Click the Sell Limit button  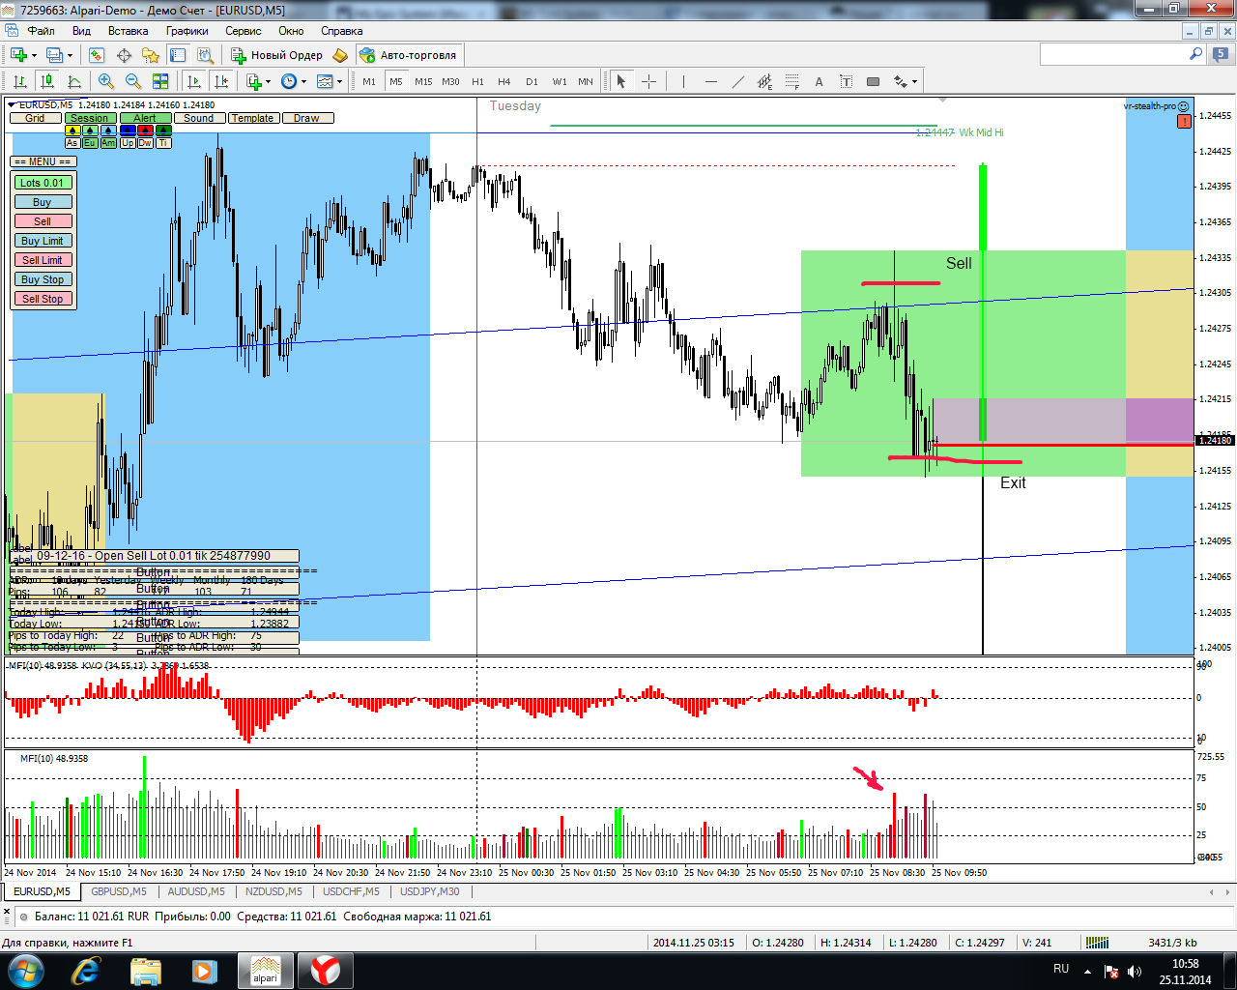pos(43,260)
